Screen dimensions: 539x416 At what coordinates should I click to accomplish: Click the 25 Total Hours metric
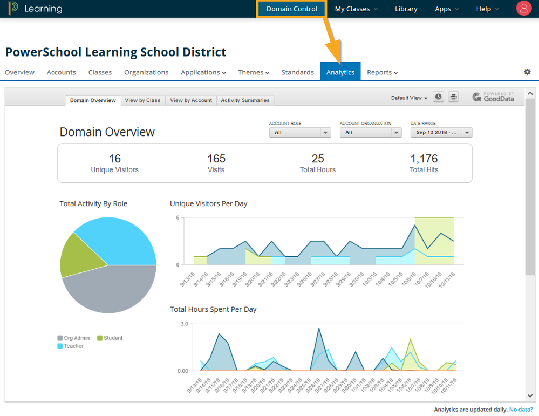coord(318,163)
